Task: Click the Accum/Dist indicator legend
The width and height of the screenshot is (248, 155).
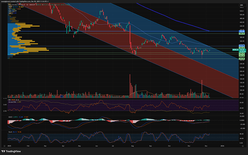Action: 14,101
